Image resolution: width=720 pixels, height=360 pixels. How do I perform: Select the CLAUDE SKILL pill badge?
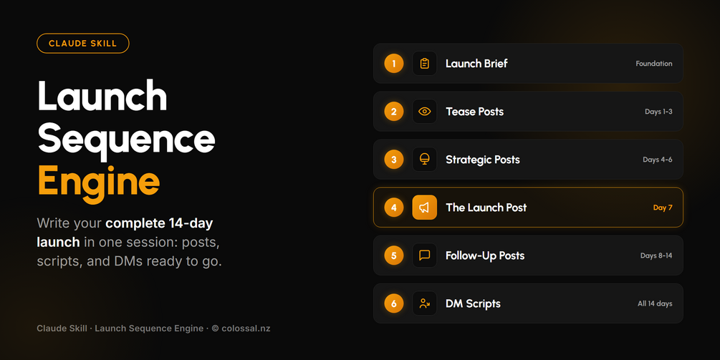[82, 44]
